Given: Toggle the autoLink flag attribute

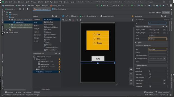Looking at the screenshot, I should click(x=150, y=71).
